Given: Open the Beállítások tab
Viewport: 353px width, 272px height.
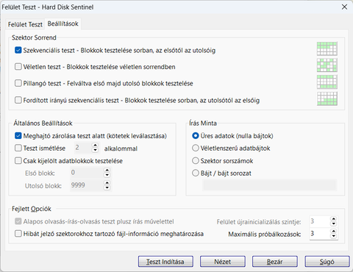Looking at the screenshot, I should pyautogui.click(x=63, y=24).
